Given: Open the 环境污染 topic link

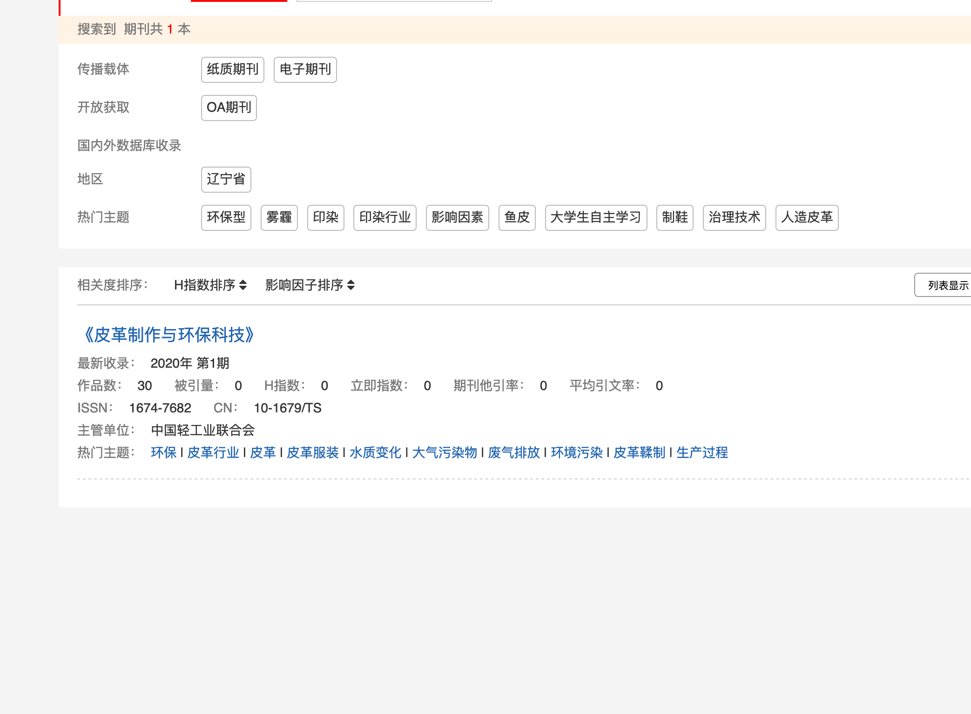Looking at the screenshot, I should 577,452.
